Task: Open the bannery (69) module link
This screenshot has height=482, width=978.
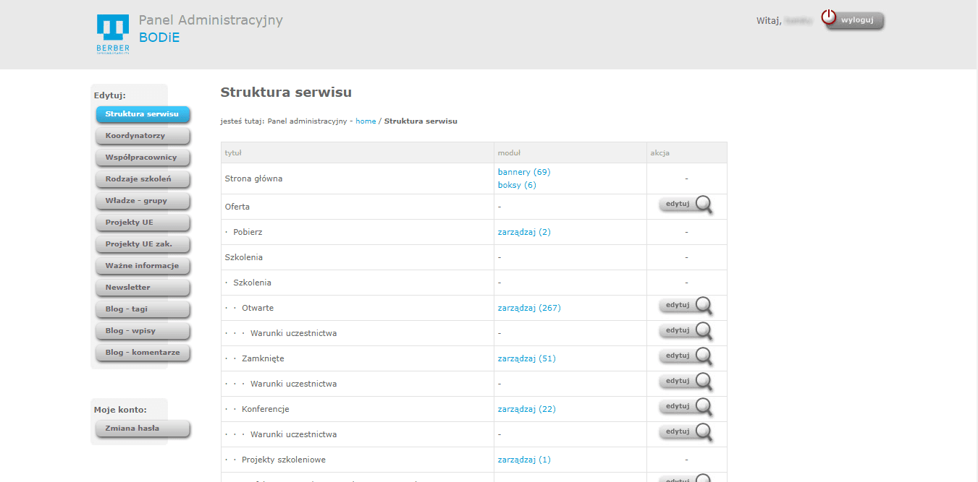Action: coord(524,172)
